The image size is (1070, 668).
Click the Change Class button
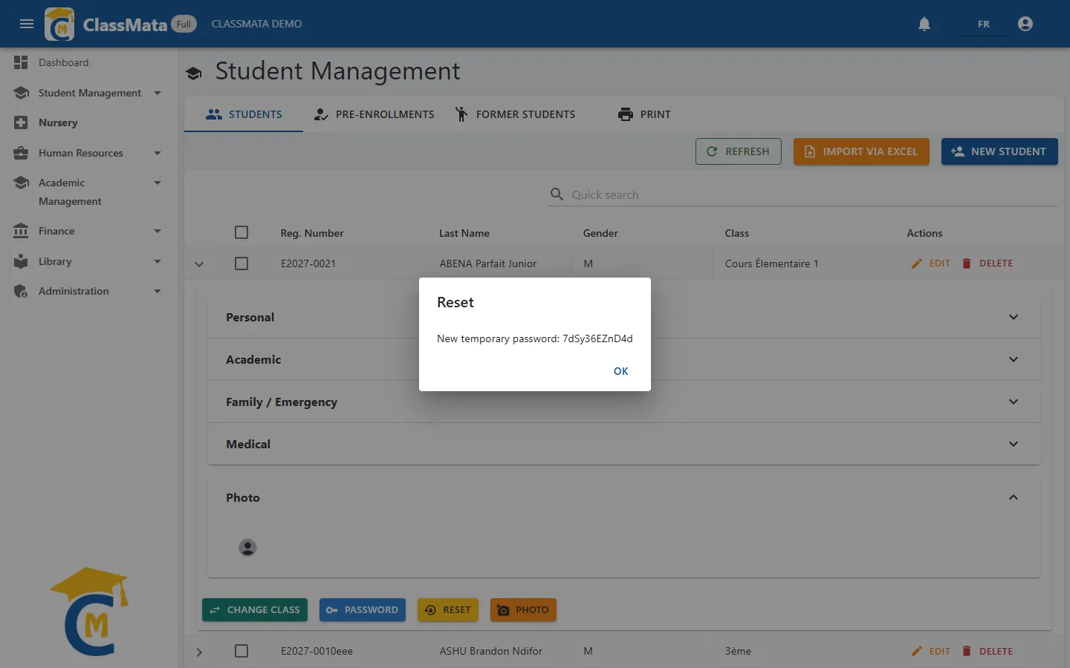(255, 610)
